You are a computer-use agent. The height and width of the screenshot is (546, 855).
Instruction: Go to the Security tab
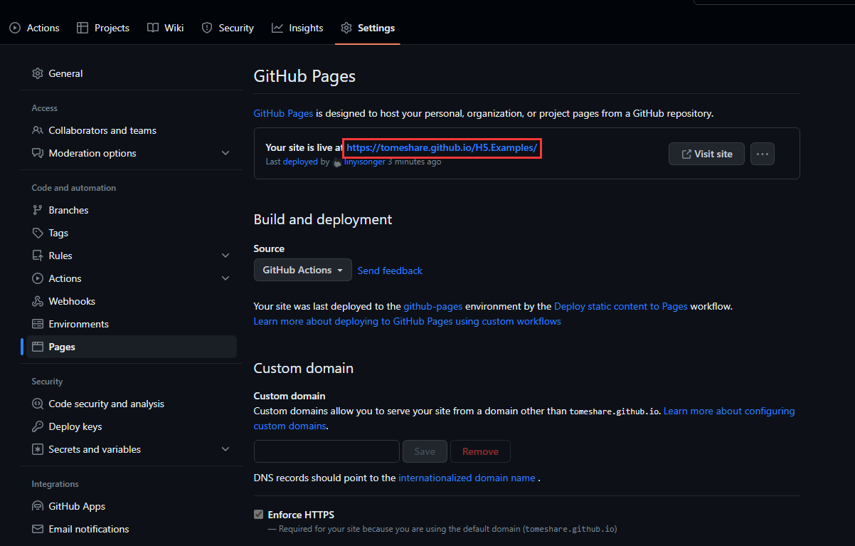tap(228, 28)
